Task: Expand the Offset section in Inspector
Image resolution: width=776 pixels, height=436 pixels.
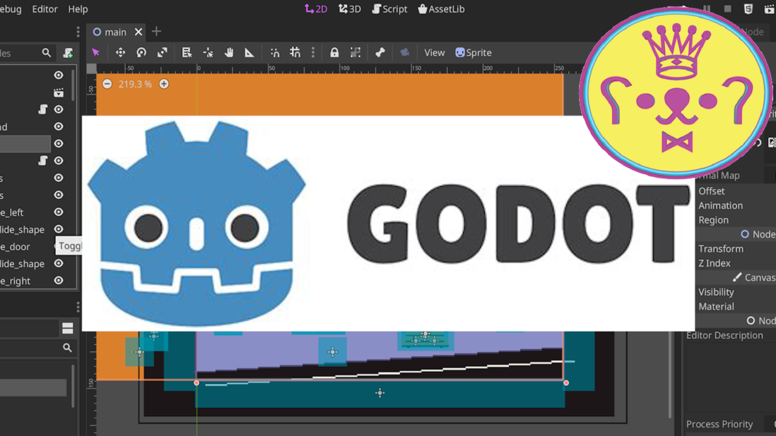Action: pos(711,190)
